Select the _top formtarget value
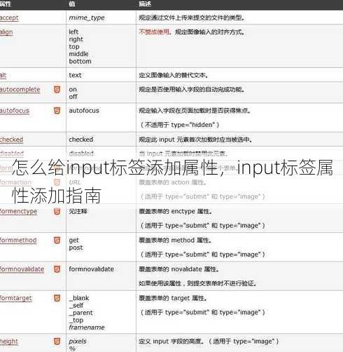 76,320
